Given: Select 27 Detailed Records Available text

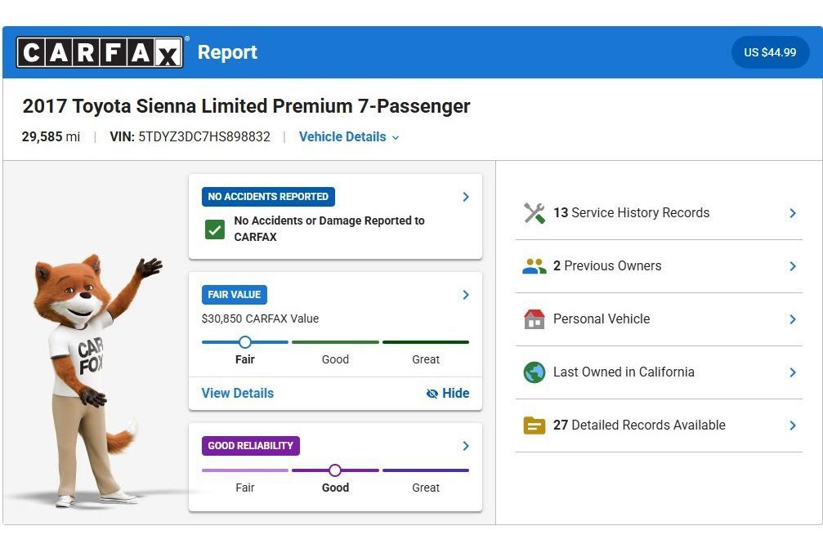Looking at the screenshot, I should (639, 425).
